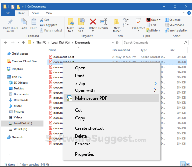Click Pin to Quick access icon

pyautogui.click(x=10, y=22)
